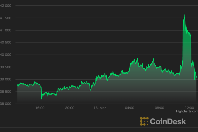
Task: Click the price spike peak above 41 500
Action: (184, 15)
